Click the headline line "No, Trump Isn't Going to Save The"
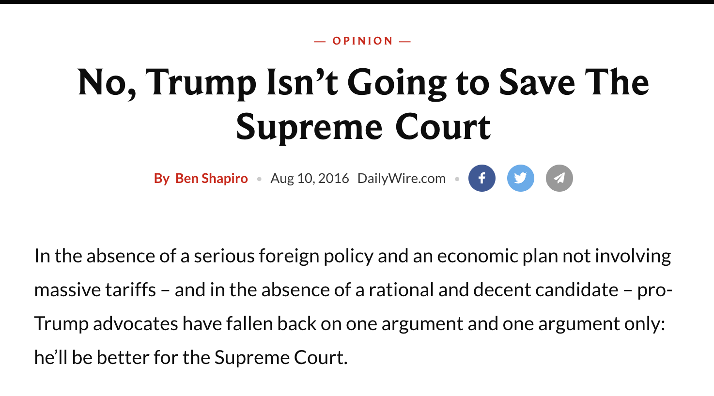Viewport: 714px width, 396px height. 363,82
